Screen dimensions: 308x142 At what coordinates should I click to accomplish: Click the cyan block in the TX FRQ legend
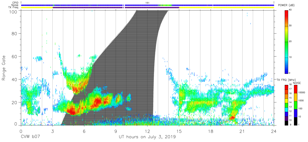click(287, 109)
